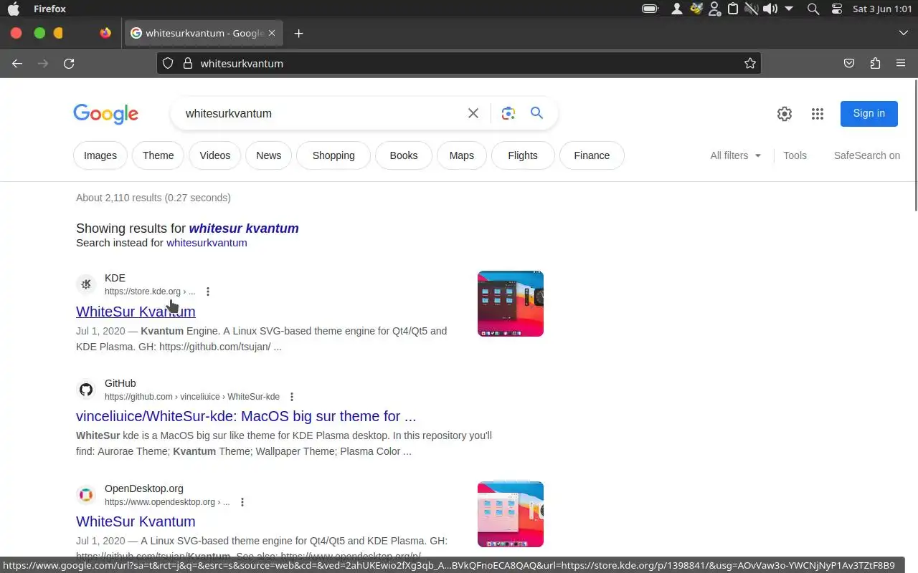The width and height of the screenshot is (918, 573).
Task: Open the Google apps grid
Action: (817, 113)
